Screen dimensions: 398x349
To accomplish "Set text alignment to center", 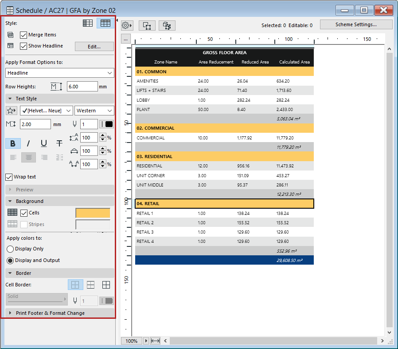I will (x=29, y=157).
